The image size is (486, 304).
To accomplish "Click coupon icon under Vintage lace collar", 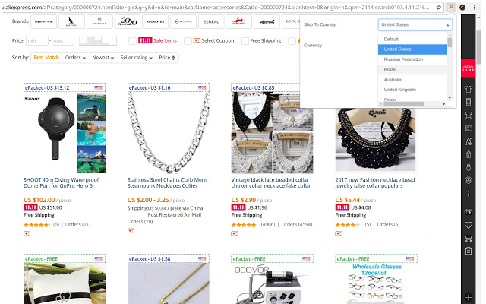I will tap(235, 233).
